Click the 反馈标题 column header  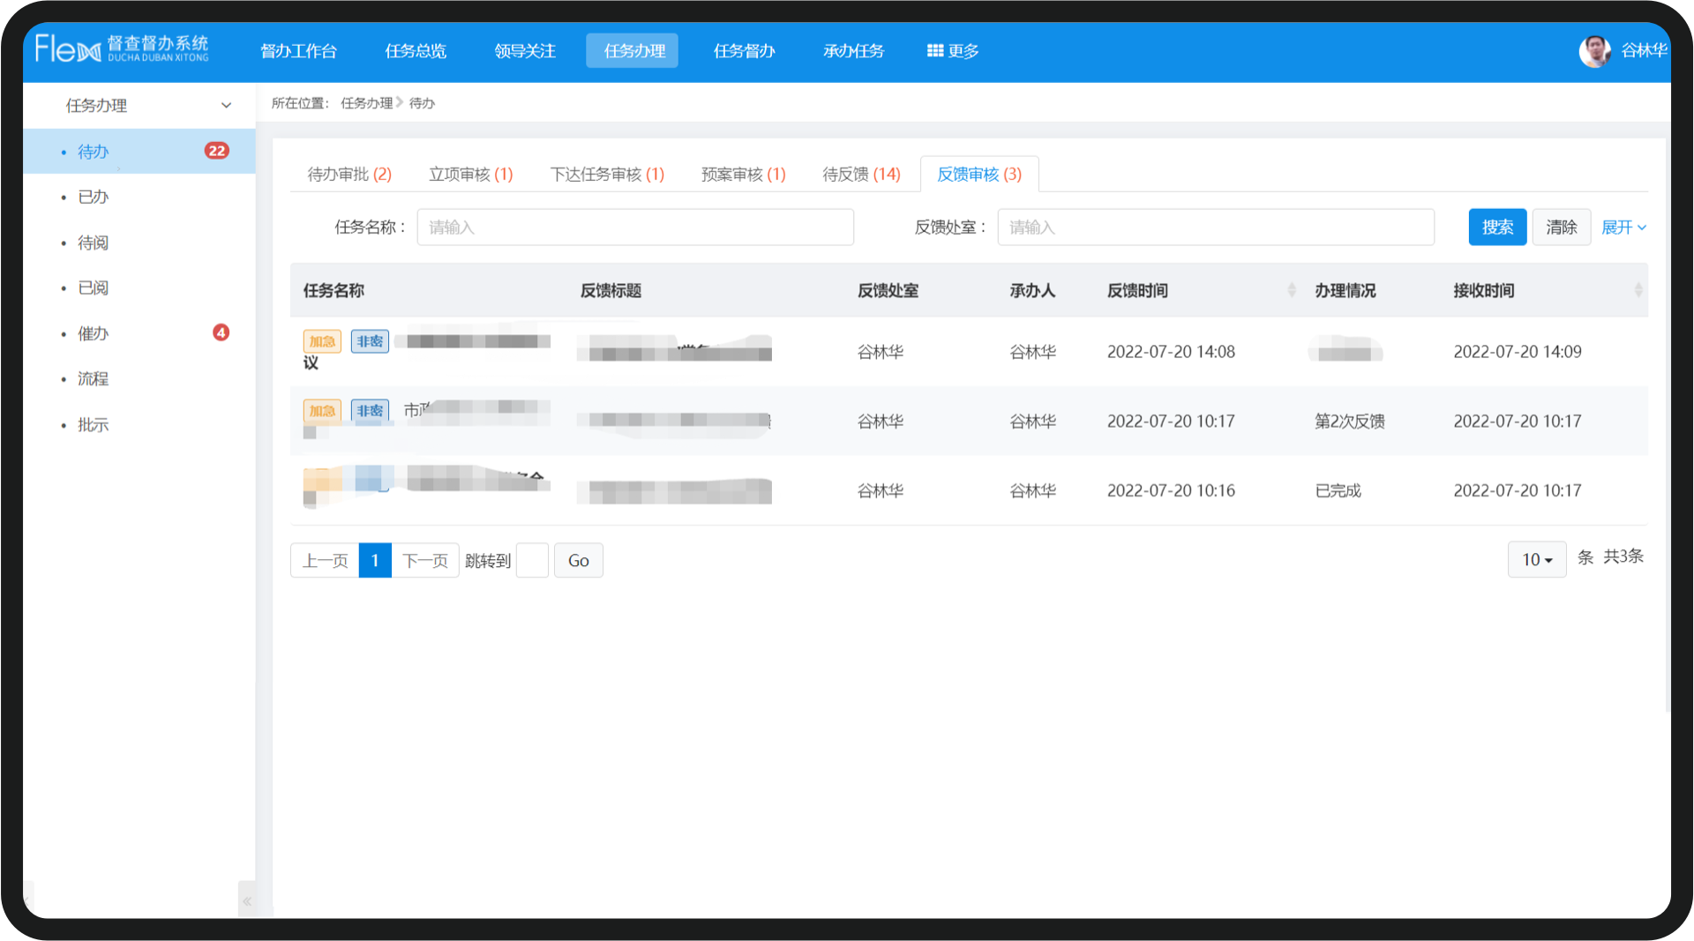click(x=611, y=290)
